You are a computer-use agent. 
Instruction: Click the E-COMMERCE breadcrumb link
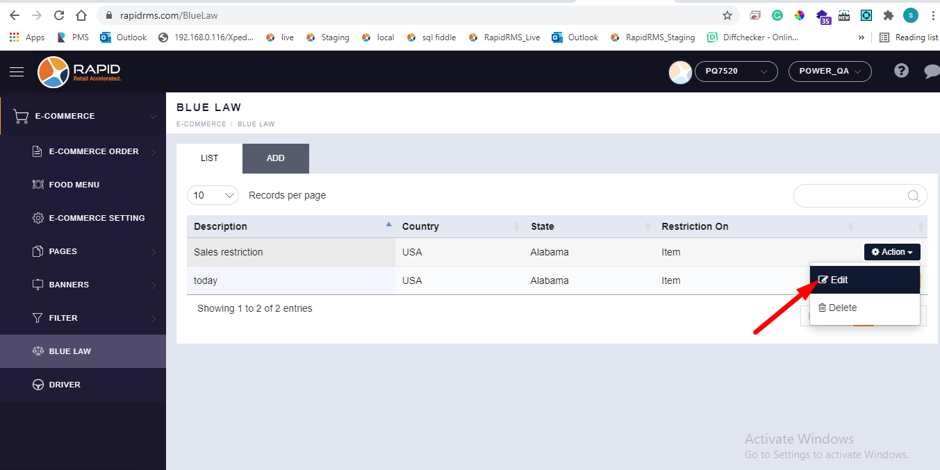pos(201,124)
